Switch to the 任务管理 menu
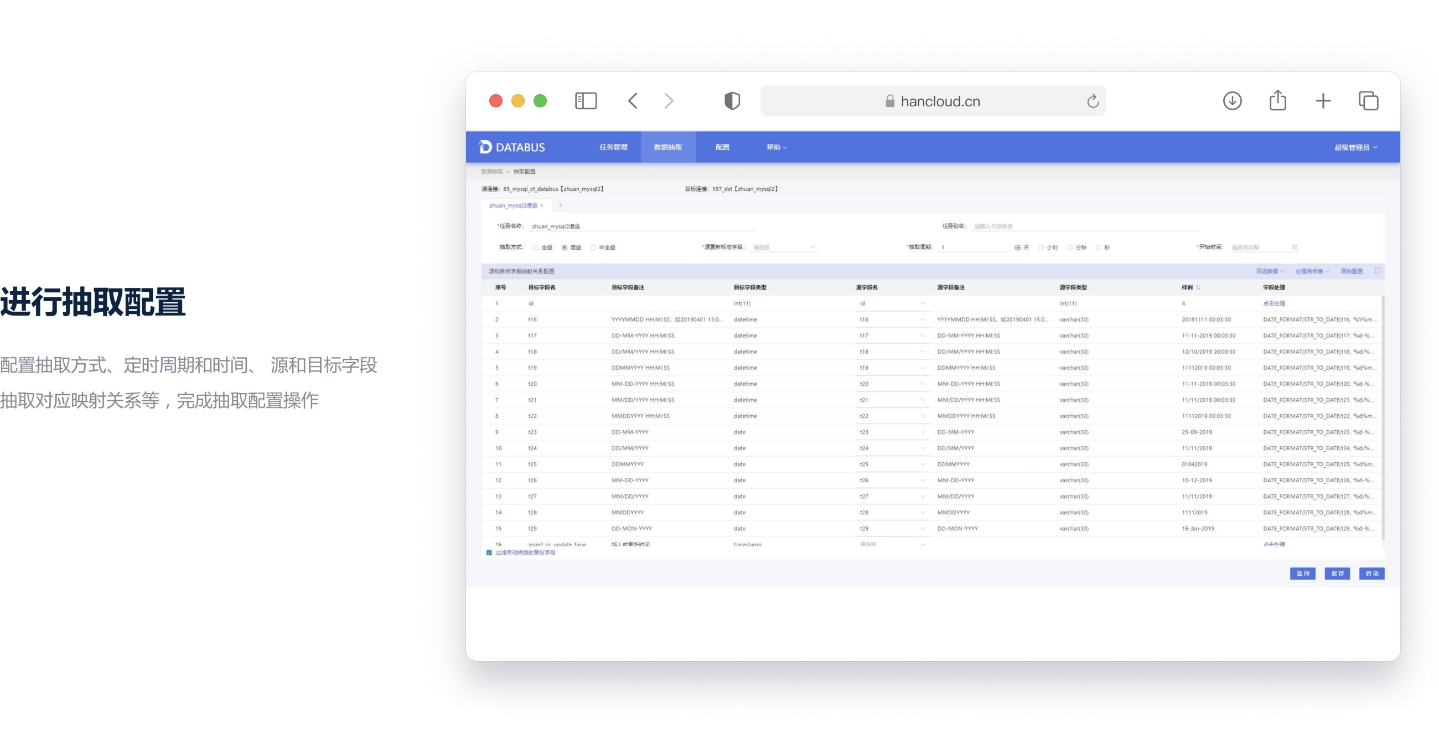This screenshot has height=733, width=1439. click(613, 147)
